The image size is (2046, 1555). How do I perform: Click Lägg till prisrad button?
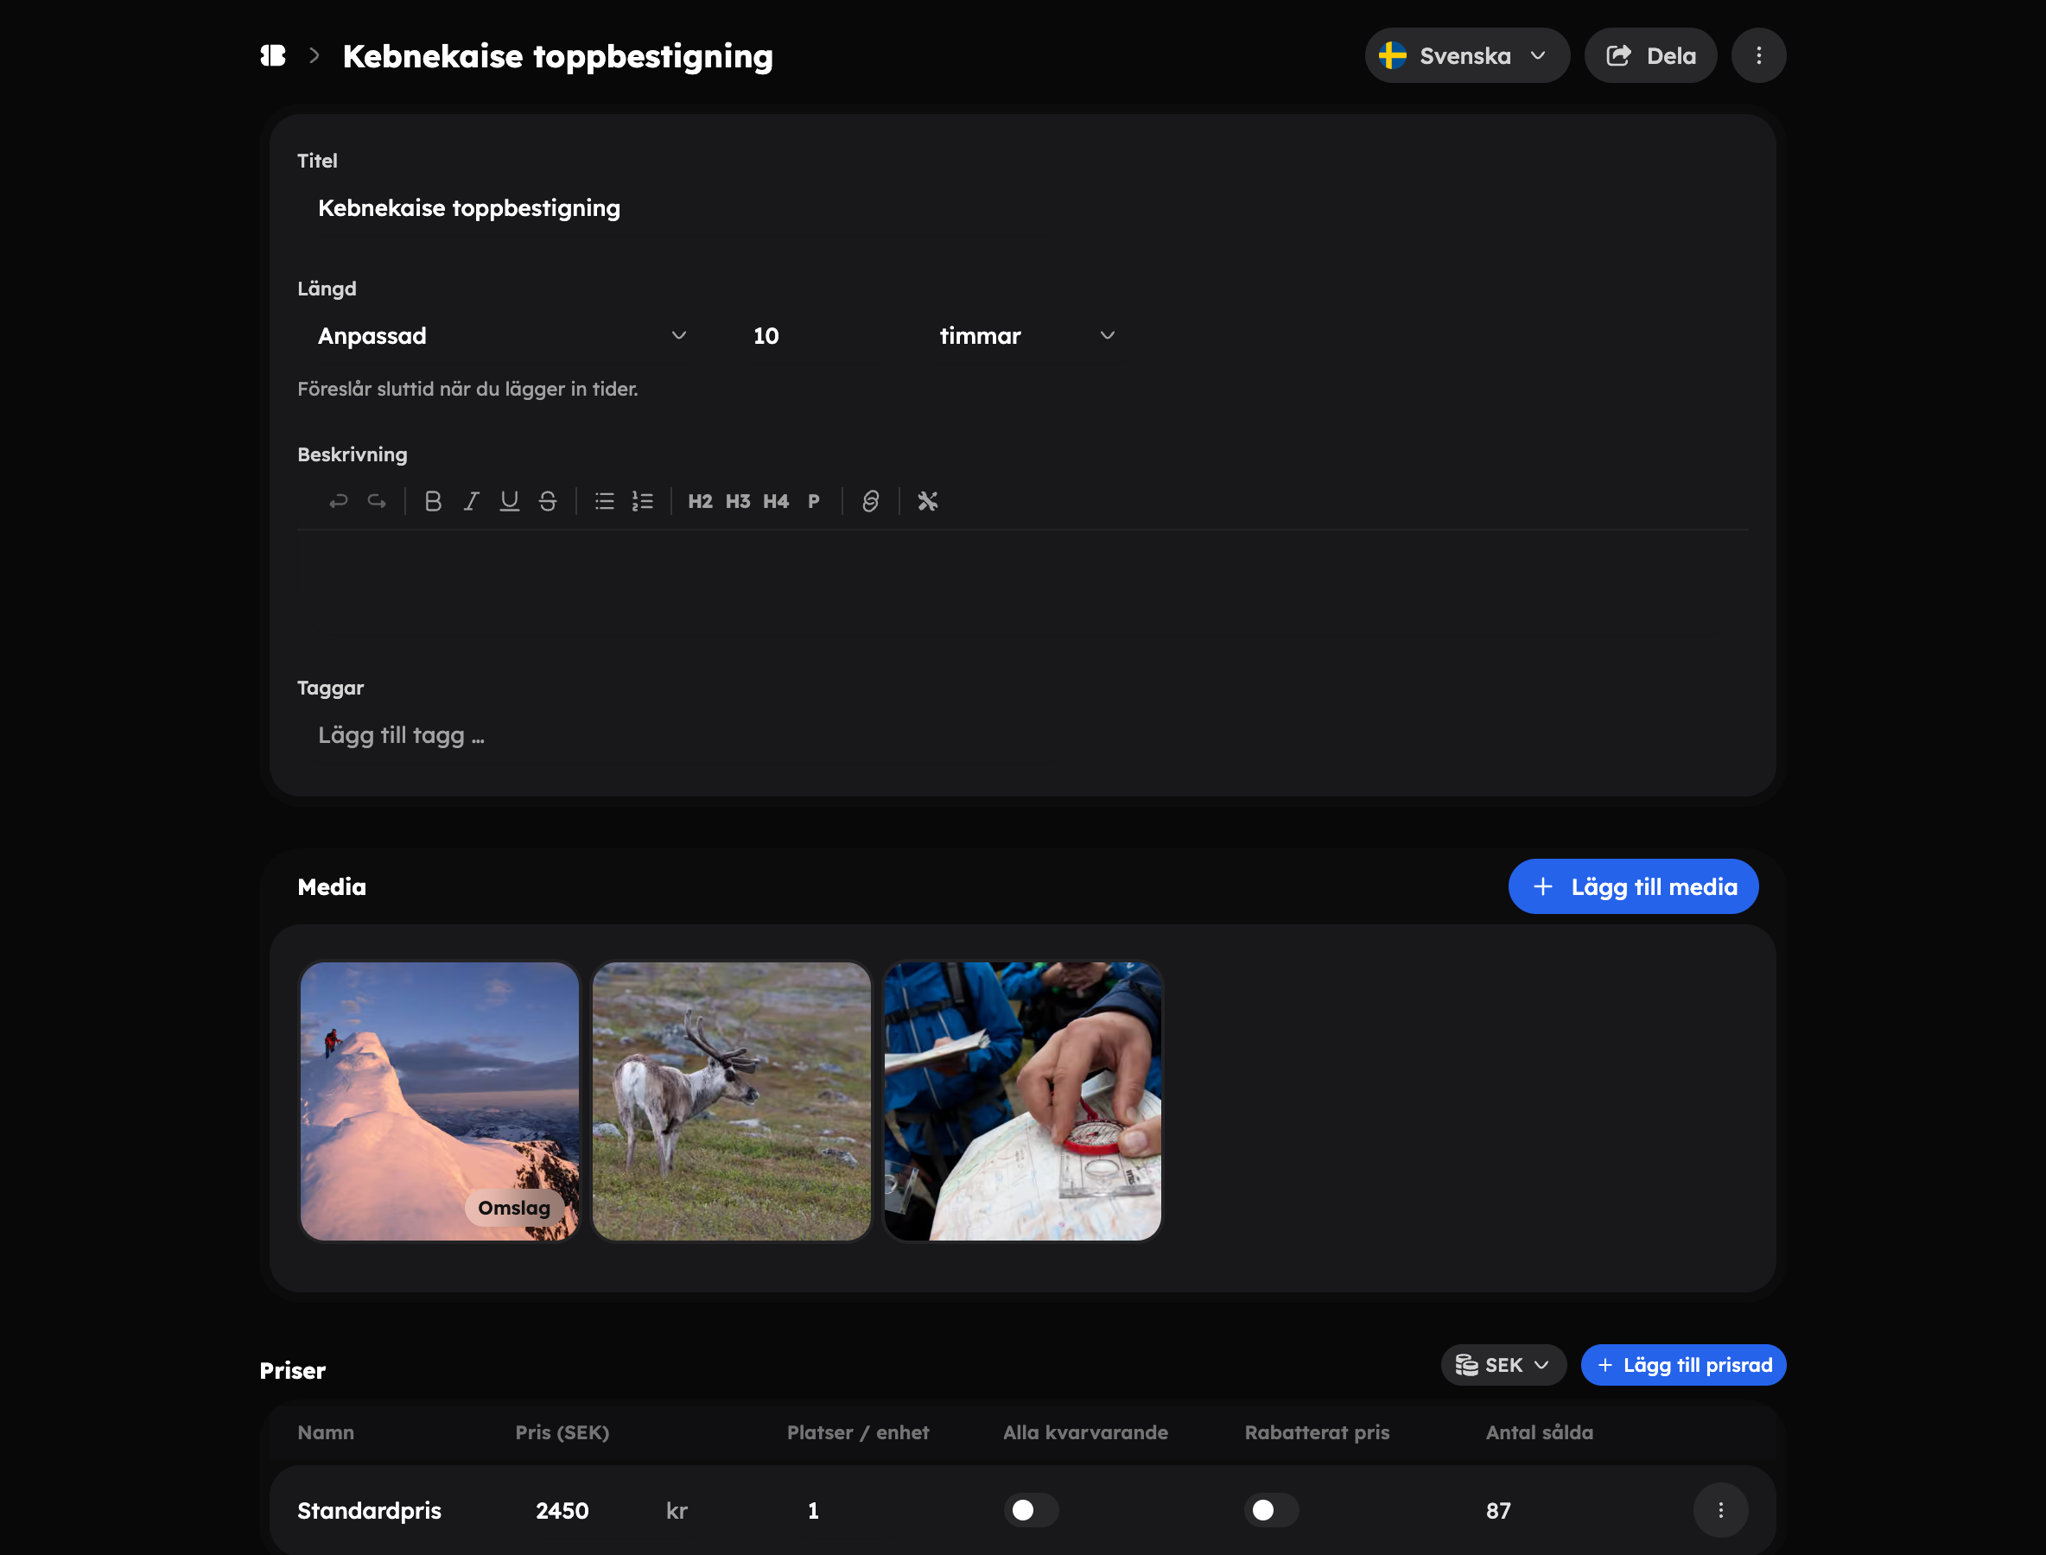pyautogui.click(x=1683, y=1364)
